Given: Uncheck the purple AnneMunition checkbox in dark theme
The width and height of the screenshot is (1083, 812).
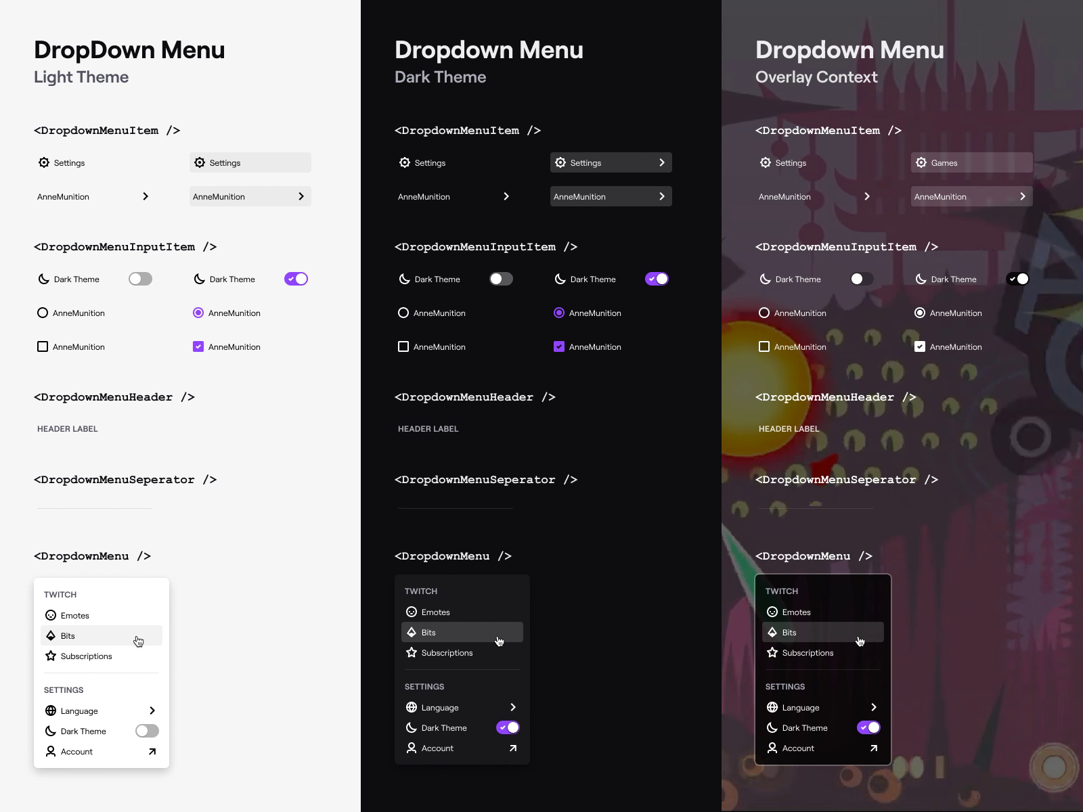Looking at the screenshot, I should click(559, 347).
